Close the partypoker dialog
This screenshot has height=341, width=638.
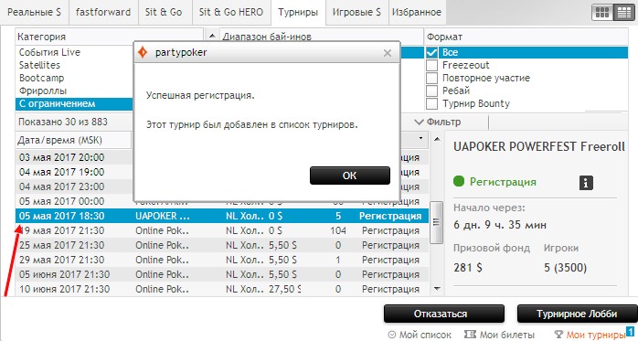pos(388,53)
